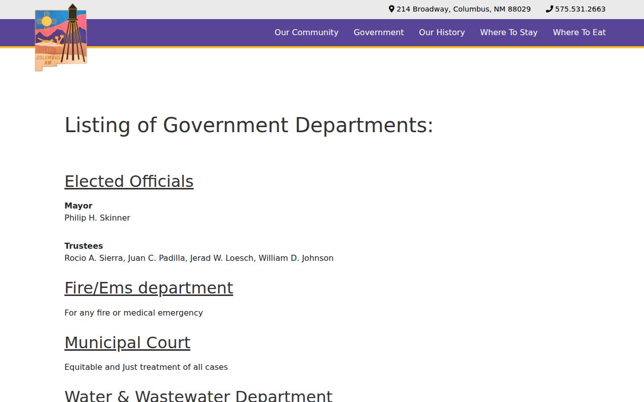This screenshot has width=644, height=402.
Task: Click the text For any fire or medical emergency
Action: click(133, 313)
